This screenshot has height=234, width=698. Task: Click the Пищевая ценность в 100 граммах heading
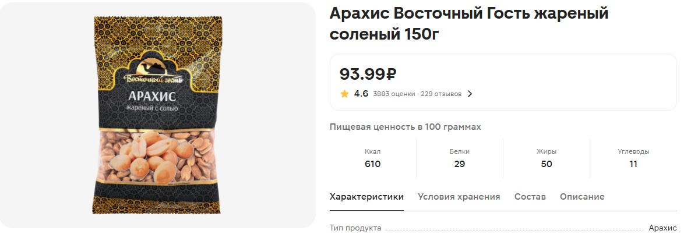(405, 127)
